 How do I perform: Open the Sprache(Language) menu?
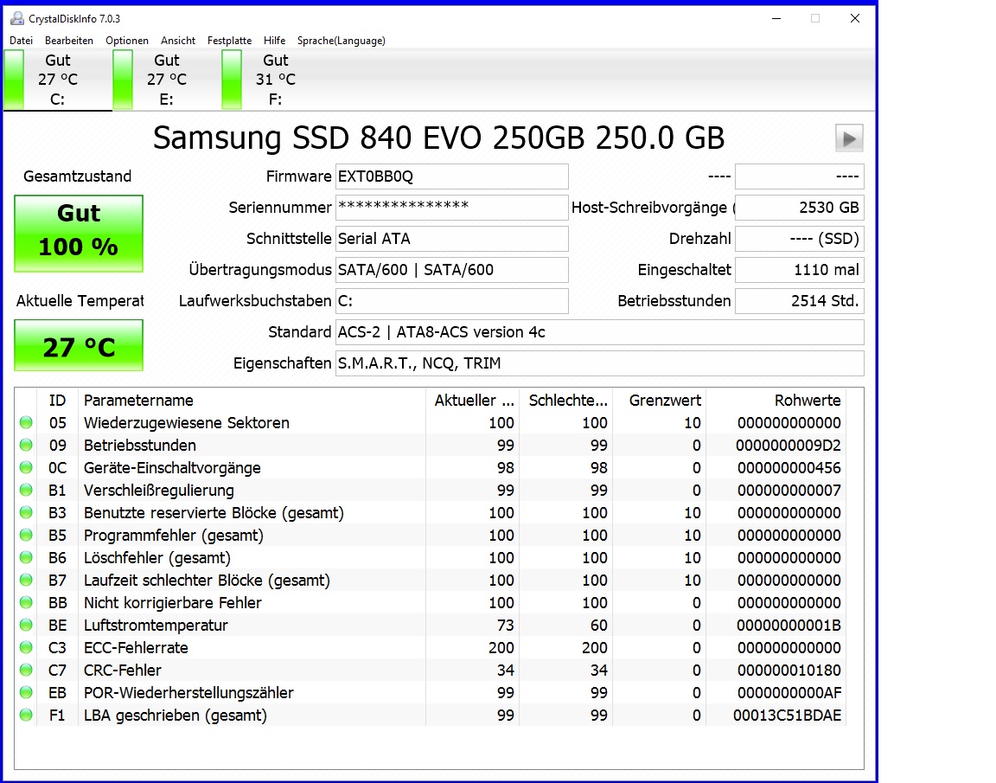pos(342,41)
